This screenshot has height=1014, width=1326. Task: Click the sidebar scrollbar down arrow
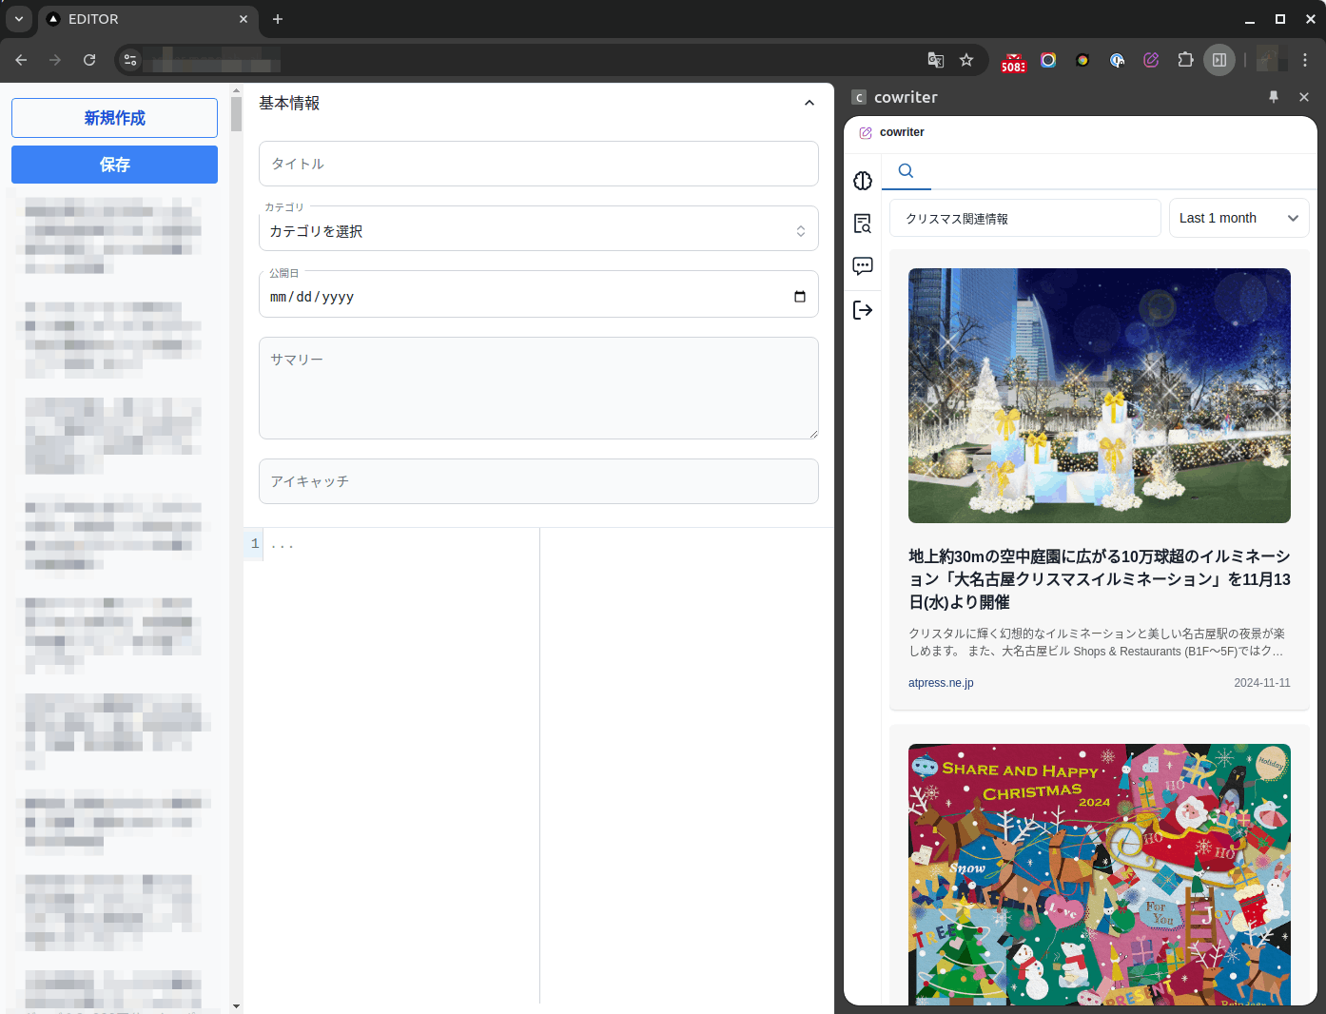pos(236,1006)
